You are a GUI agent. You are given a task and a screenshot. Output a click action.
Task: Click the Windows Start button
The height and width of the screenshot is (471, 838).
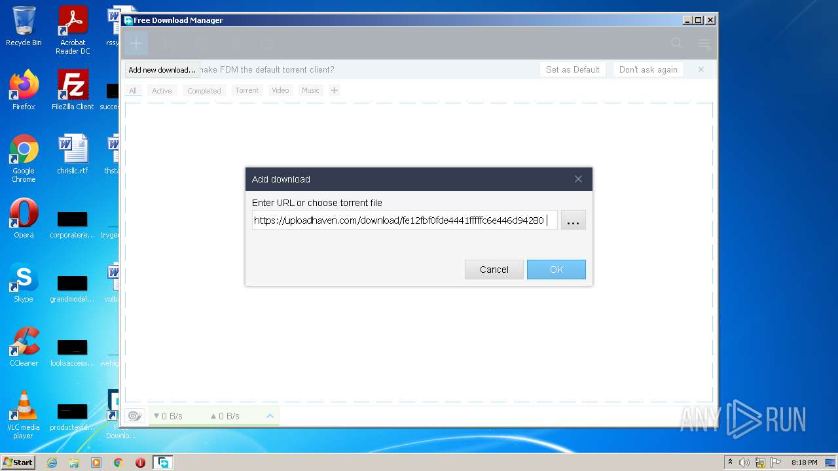18,462
